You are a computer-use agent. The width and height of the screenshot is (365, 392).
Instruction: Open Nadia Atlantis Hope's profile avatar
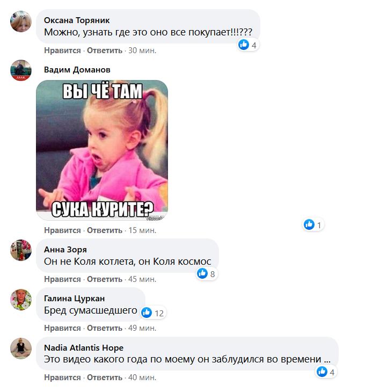pos(21,349)
